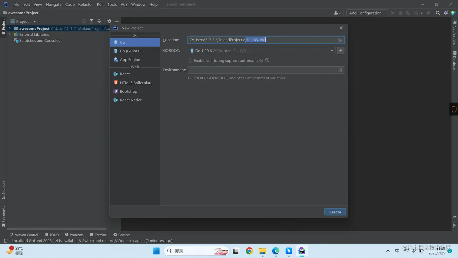Screen dimensions: 458x258
Task: Open IDE settings gear in toolbar
Action: (446, 13)
